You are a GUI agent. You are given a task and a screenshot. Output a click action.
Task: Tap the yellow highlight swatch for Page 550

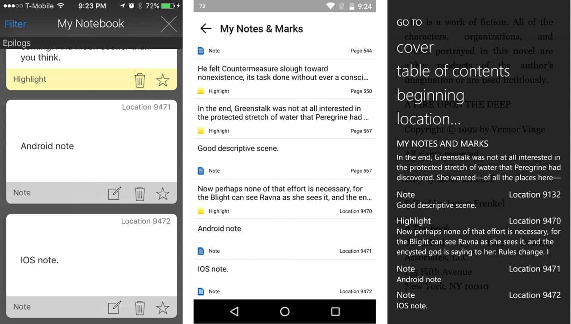201,91
